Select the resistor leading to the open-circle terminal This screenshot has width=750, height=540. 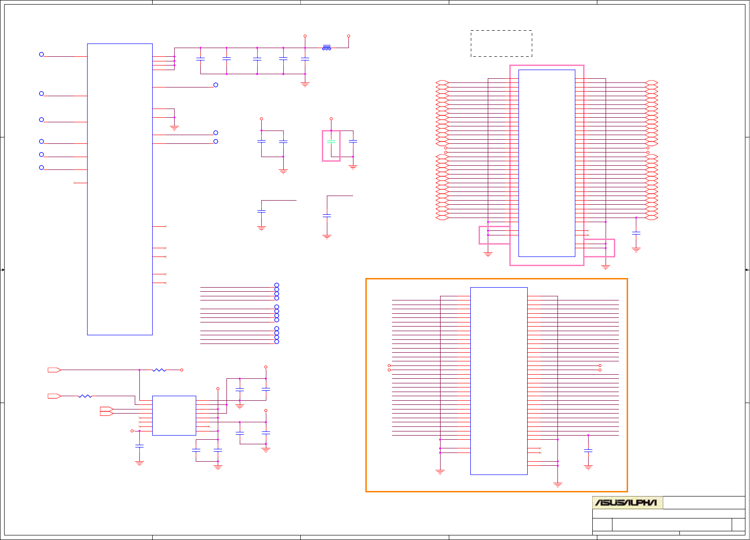click(159, 370)
